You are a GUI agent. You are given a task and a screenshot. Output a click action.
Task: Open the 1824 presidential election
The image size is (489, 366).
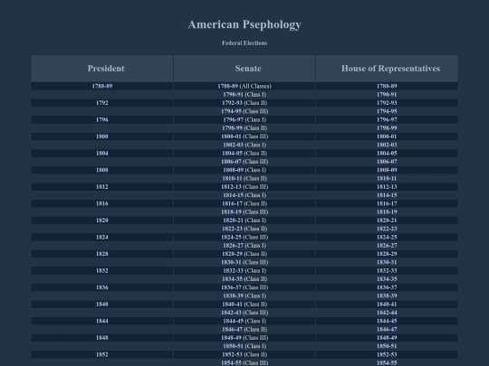click(x=102, y=238)
